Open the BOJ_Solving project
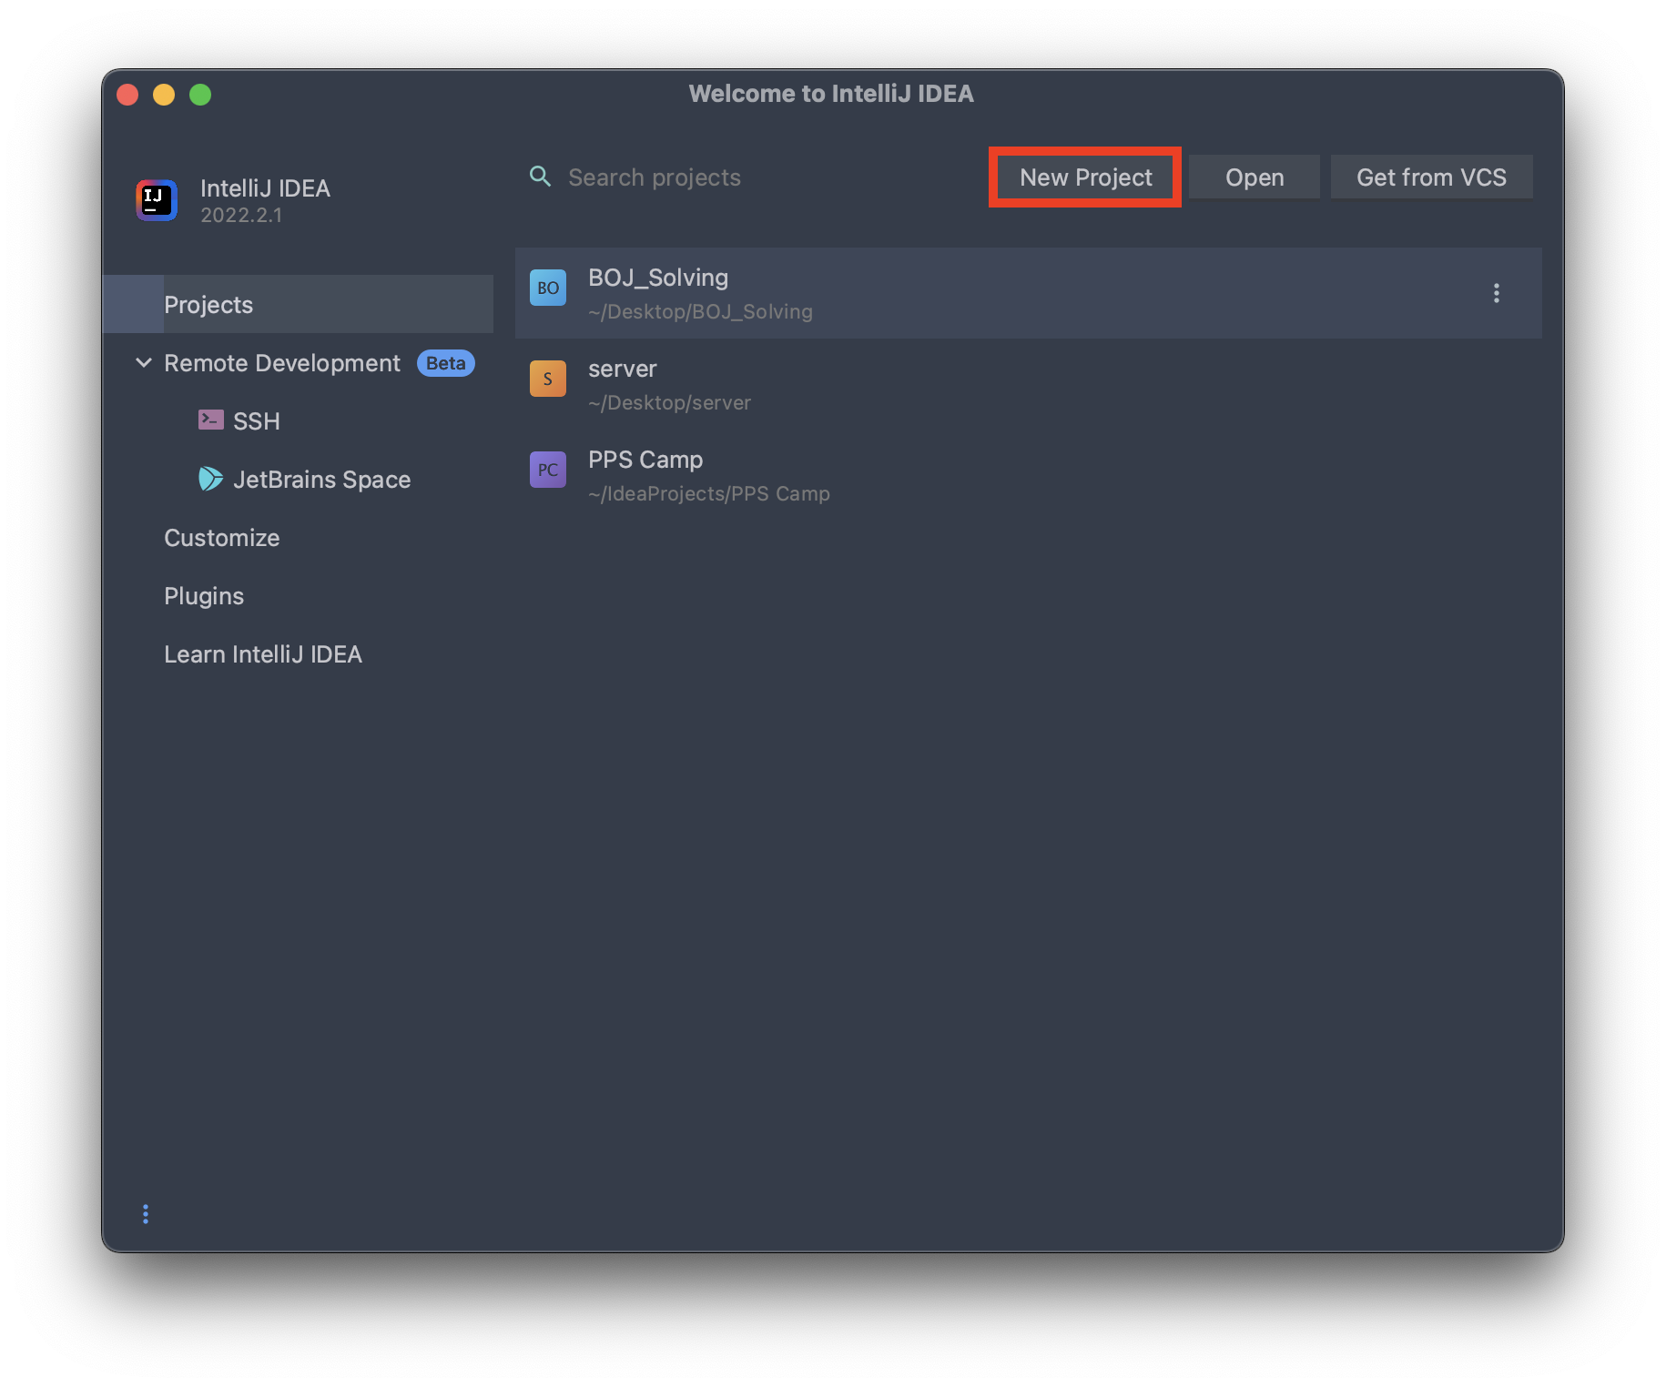Screen dimensions: 1666x1387 coord(1029,293)
